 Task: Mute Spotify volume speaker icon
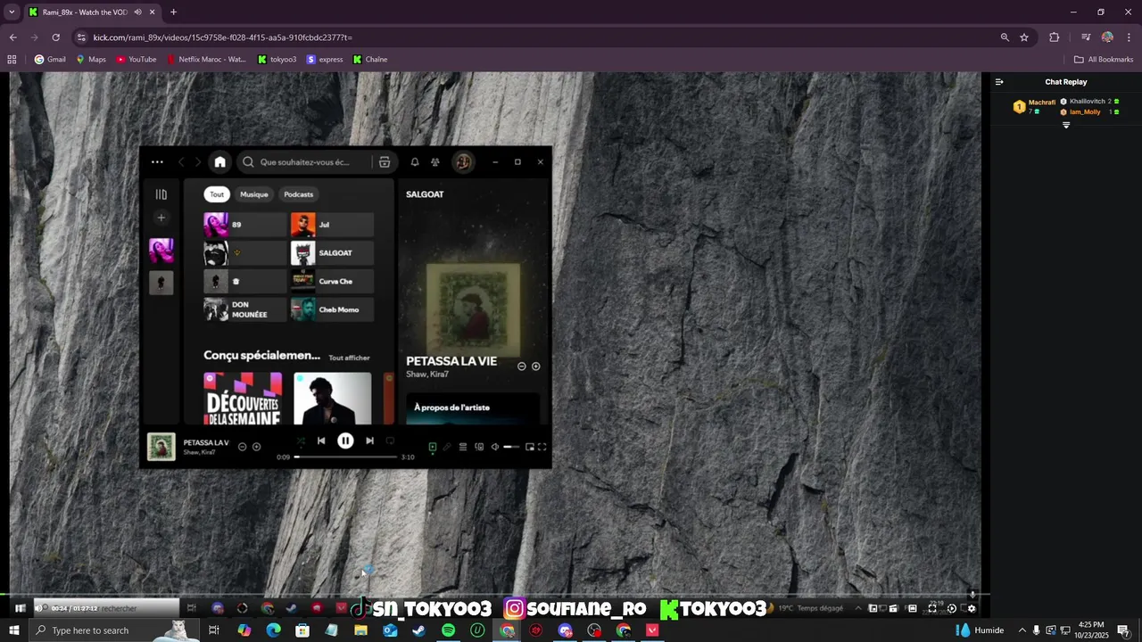point(495,447)
